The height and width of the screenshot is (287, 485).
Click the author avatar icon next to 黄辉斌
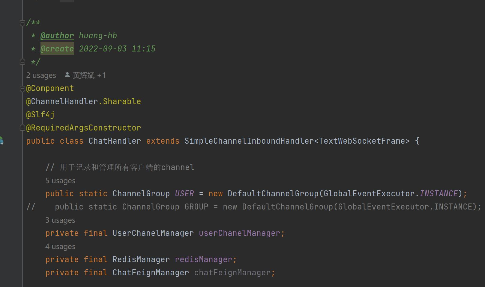point(67,75)
